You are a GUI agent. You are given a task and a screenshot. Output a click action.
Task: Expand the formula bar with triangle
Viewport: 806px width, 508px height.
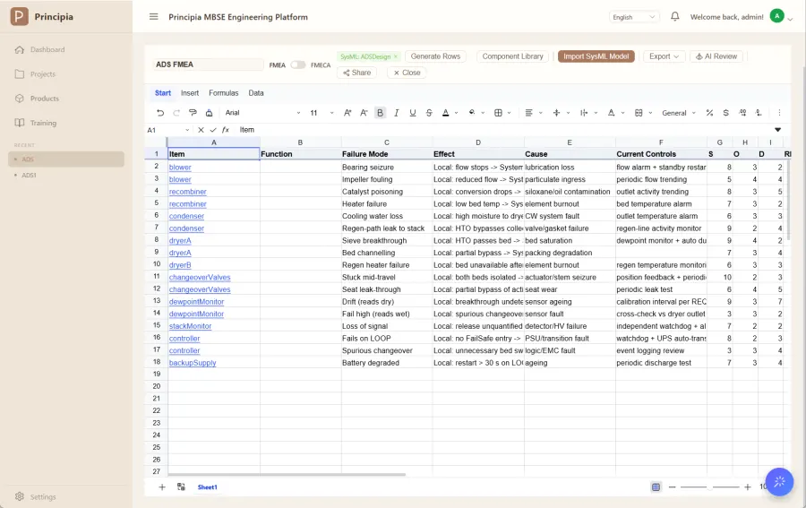point(777,130)
